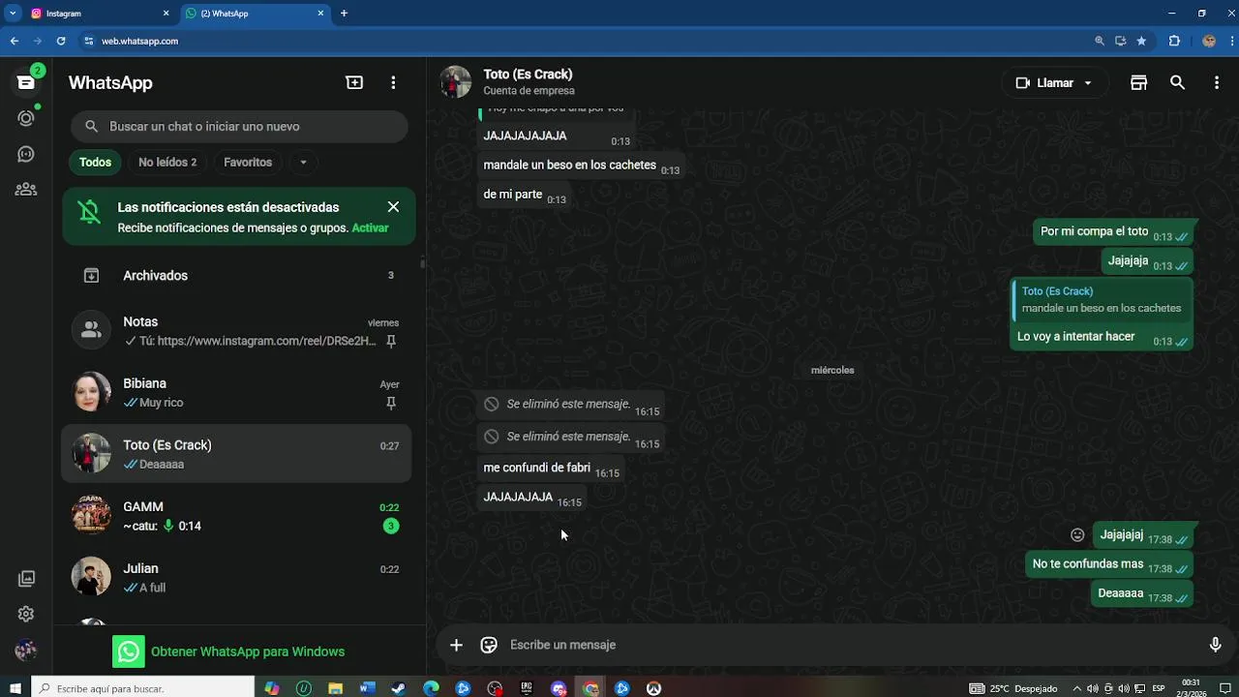This screenshot has width=1239, height=697.
Task: Show hidden system tray icons
Action: click(1076, 688)
